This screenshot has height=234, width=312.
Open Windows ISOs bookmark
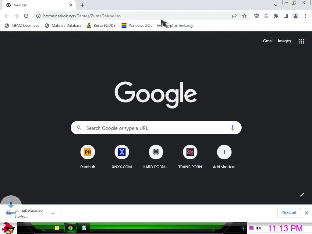(137, 26)
